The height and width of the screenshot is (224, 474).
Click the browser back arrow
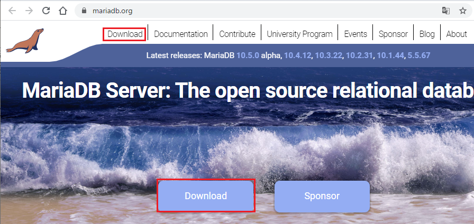pyautogui.click(x=12, y=11)
